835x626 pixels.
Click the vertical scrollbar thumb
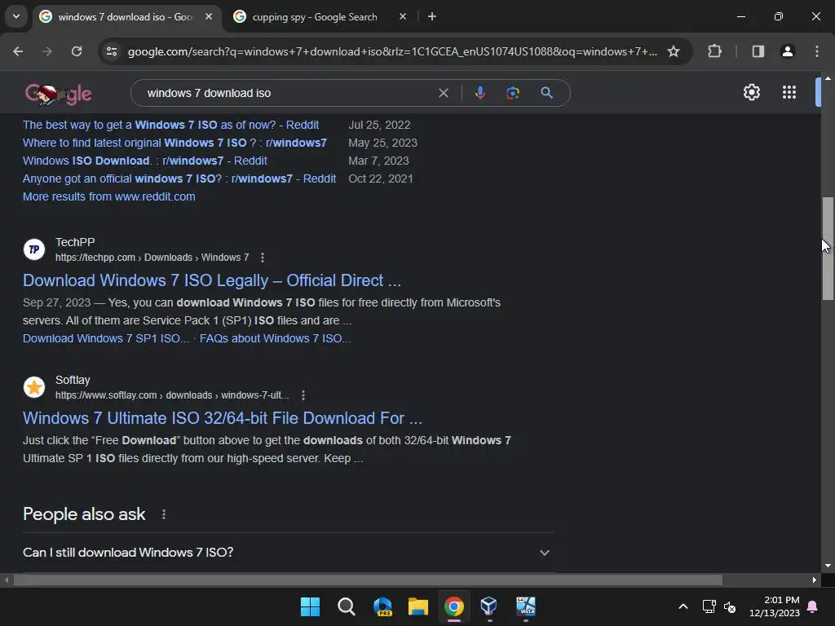tap(828, 249)
